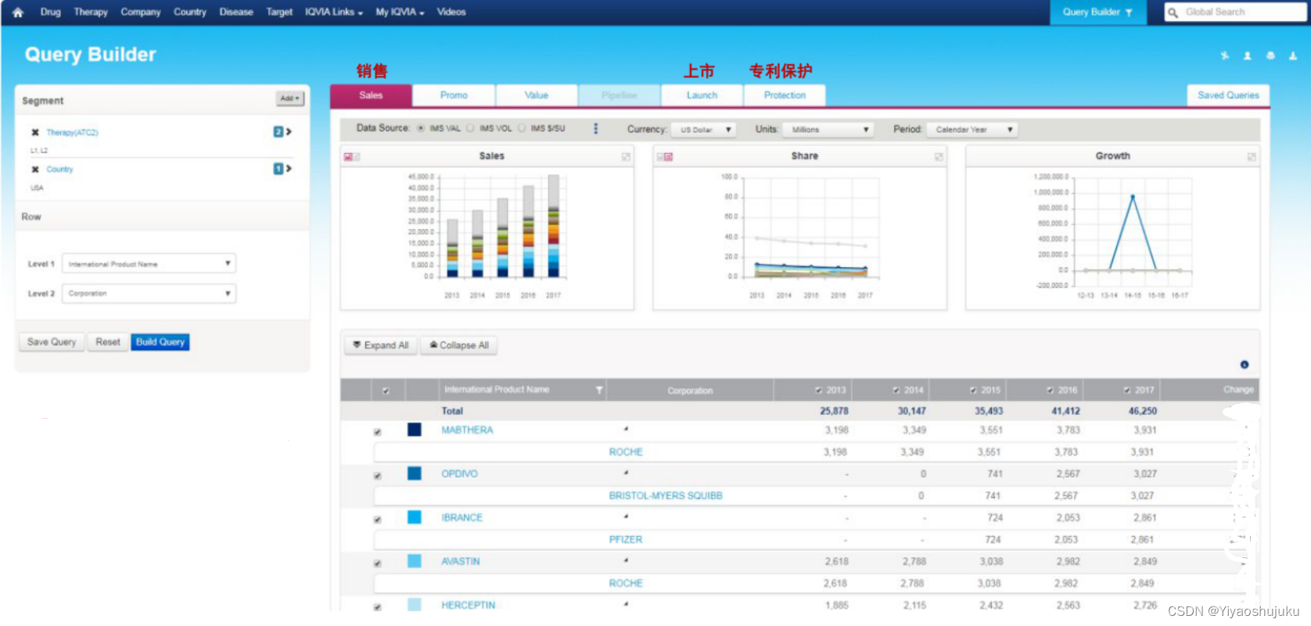Screen dimensions: 1311x626
Task: Open the Period Calendar Year dropdown
Action: coord(972,130)
